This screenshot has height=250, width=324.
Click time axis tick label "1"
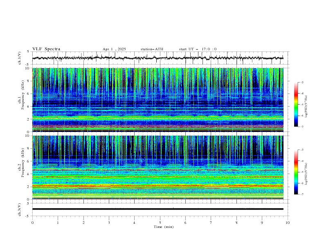[x=58, y=223]
